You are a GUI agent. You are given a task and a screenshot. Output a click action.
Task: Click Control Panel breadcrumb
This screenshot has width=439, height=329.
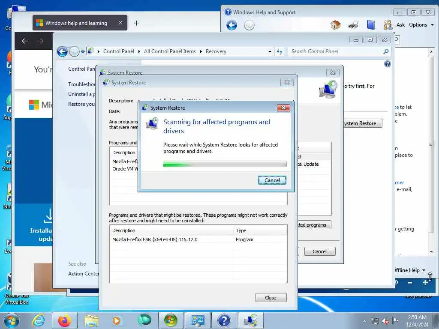[x=119, y=51]
